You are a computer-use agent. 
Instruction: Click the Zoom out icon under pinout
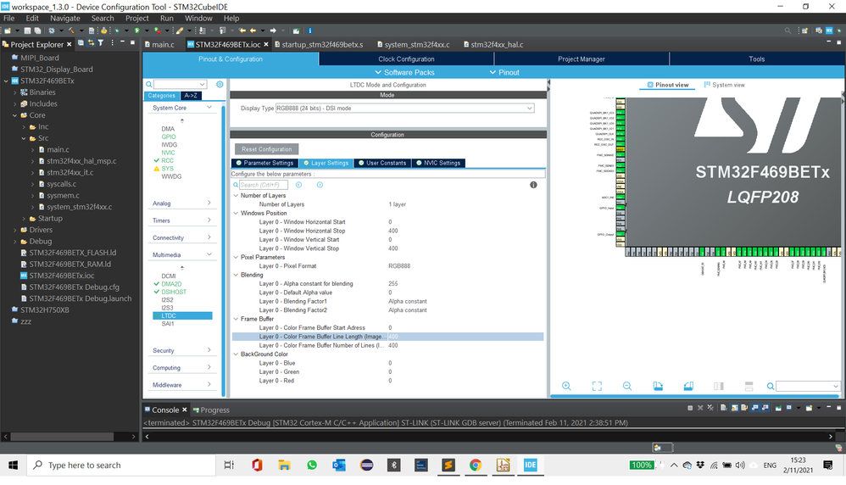click(627, 386)
